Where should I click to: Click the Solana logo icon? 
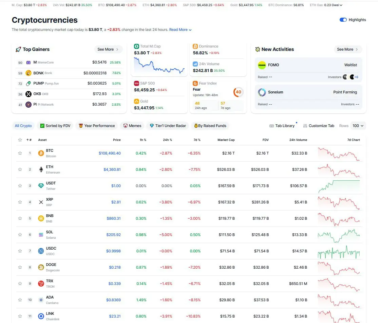tap(41, 234)
